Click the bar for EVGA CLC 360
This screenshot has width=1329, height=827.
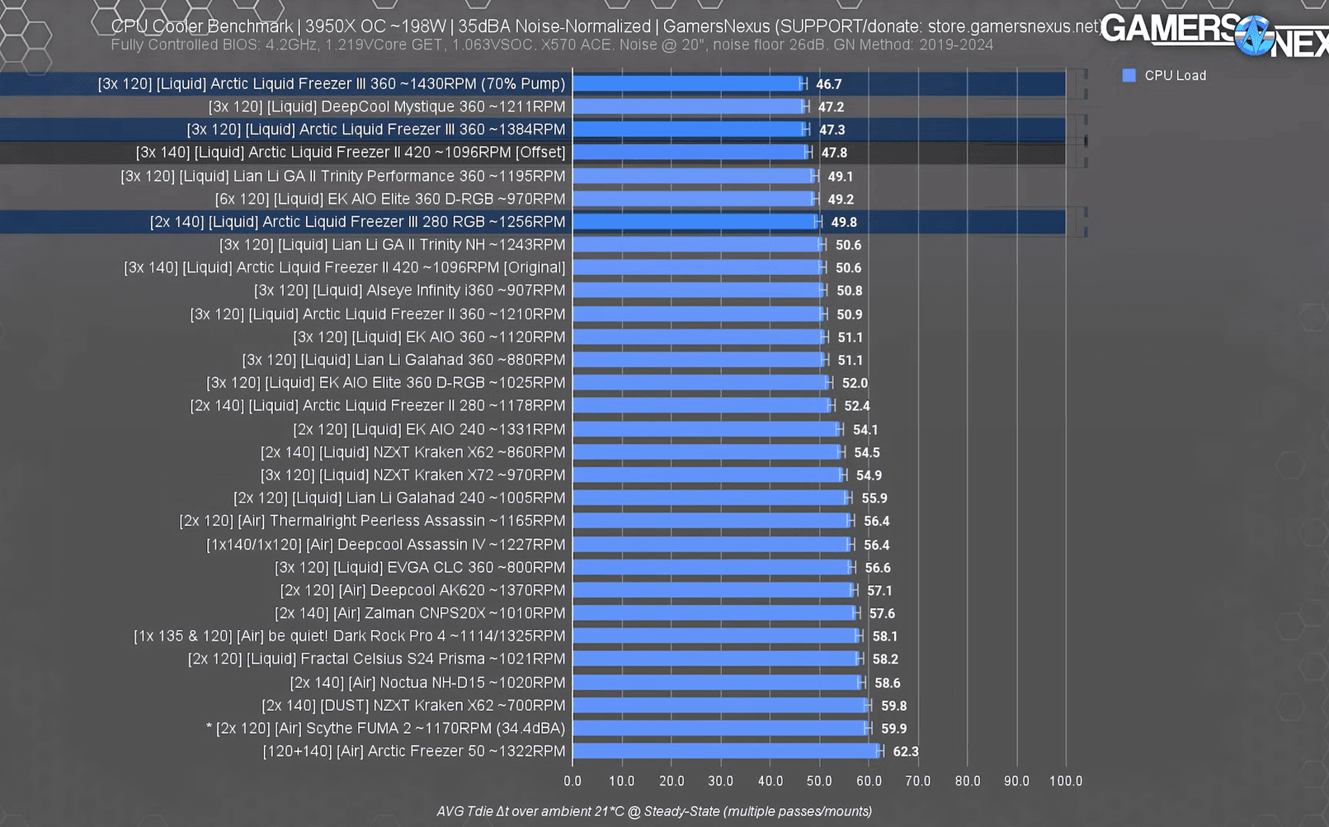[712, 568]
